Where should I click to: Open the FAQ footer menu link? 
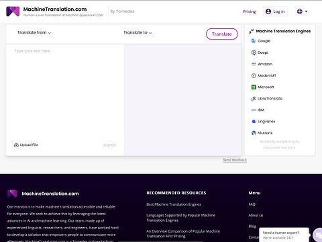click(252, 204)
